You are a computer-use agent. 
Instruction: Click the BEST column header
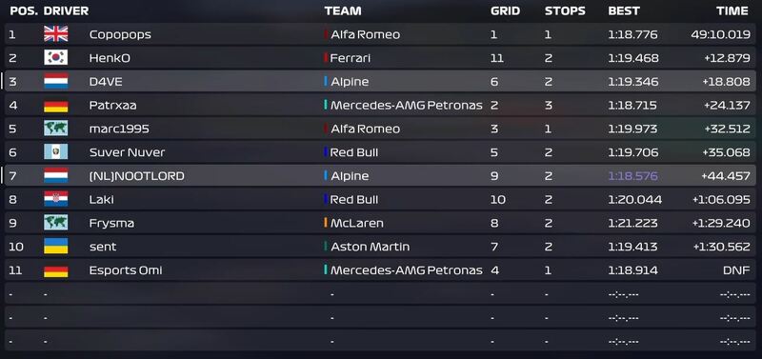point(624,10)
